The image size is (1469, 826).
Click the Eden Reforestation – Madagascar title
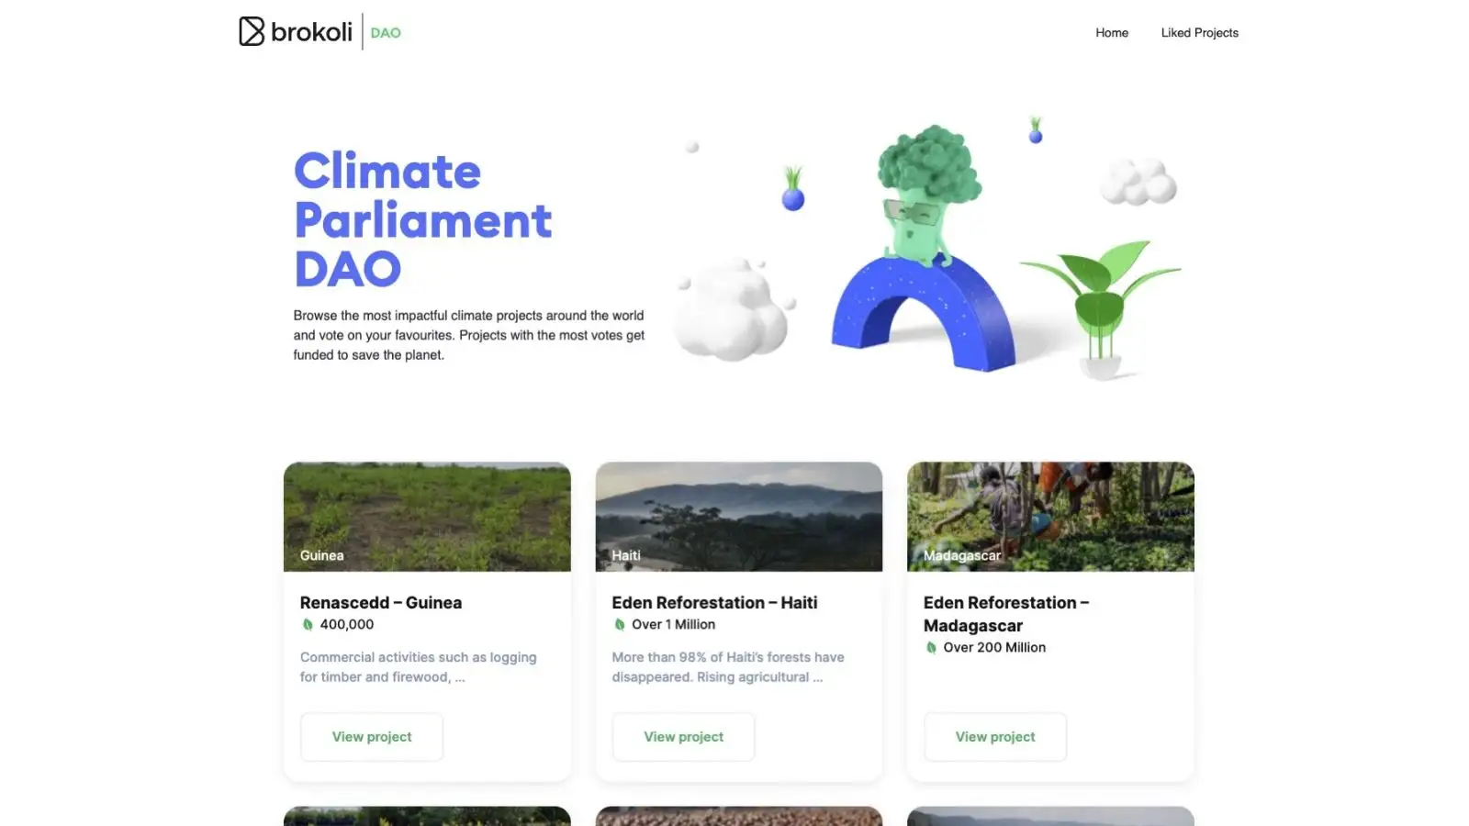1006,614
